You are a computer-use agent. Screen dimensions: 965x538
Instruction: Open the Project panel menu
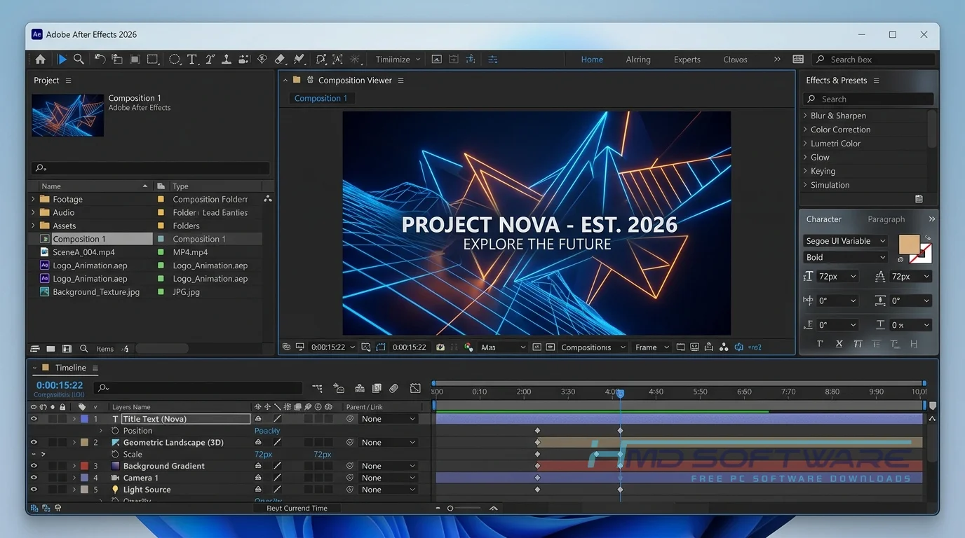(68, 81)
